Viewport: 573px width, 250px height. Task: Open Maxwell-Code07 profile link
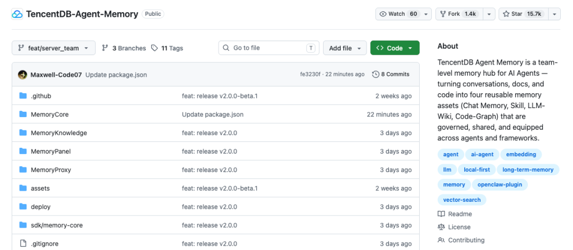coord(56,75)
